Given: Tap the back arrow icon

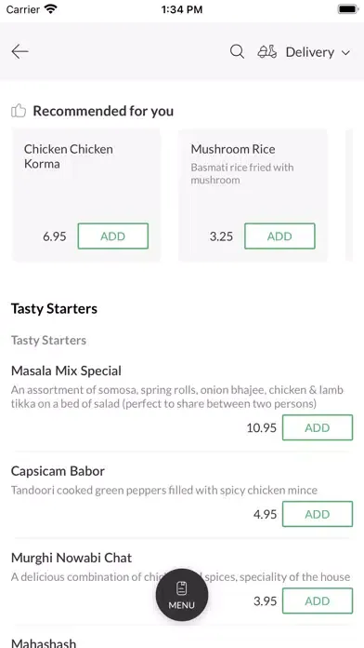Looking at the screenshot, I should (19, 51).
